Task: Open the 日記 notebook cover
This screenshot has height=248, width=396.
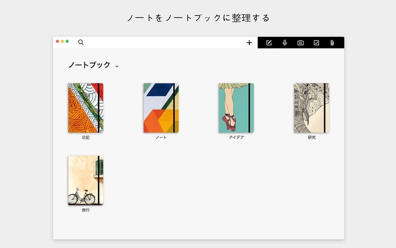Action: [x=86, y=108]
